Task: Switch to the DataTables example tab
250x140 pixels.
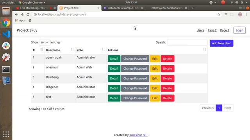Action: pos(121,8)
